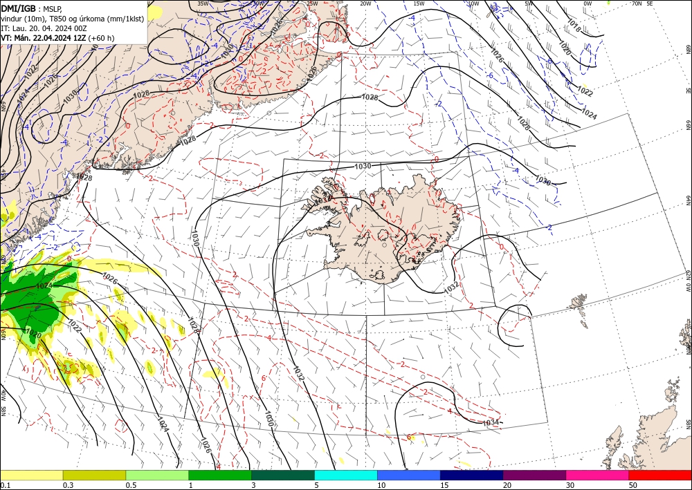Screen dimensions: 692x490
Task: Click the '0W' longitude label at top
Action: coord(588,3)
